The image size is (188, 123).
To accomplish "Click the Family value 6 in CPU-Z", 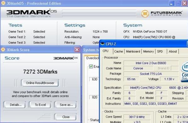I will click(x=130, y=93).
